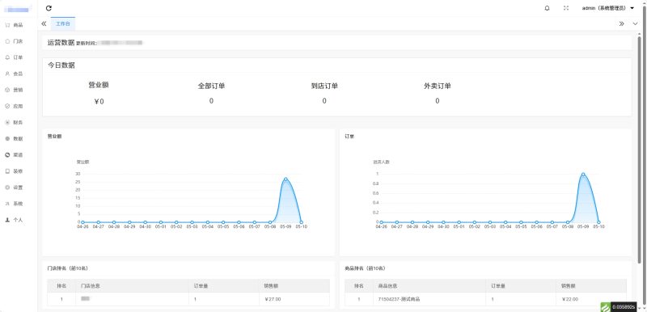Open the 数据 sidebar menu
This screenshot has height=312, width=647.
(14, 138)
